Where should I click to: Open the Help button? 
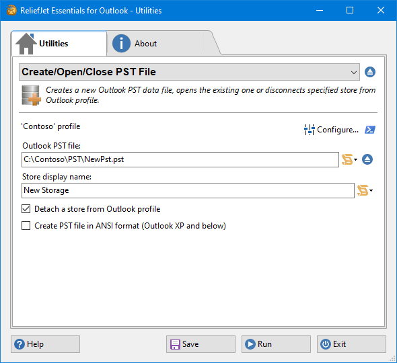pyautogui.click(x=45, y=344)
